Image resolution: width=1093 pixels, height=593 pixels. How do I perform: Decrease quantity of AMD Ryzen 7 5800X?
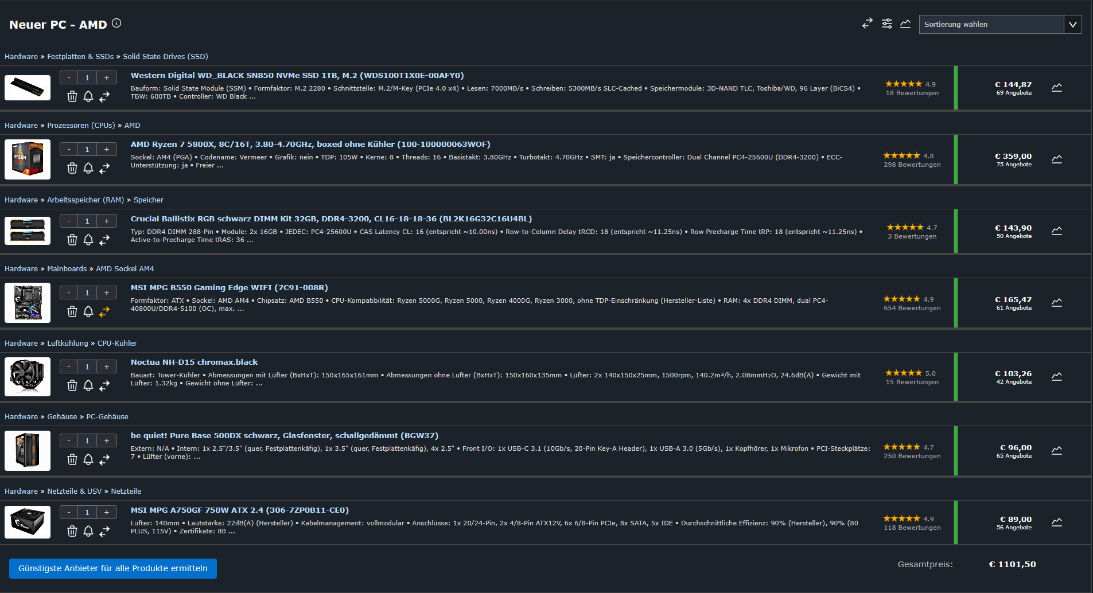(x=69, y=149)
